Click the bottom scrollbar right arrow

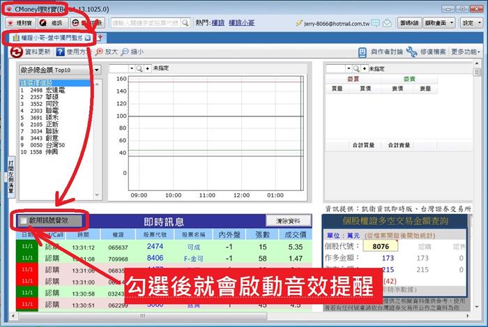pos(468,316)
